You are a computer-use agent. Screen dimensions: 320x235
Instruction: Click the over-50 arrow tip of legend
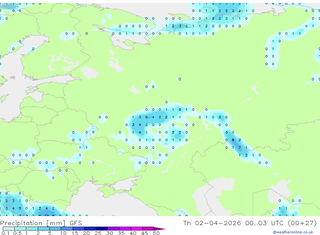[x=160, y=229]
